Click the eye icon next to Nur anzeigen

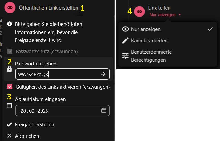point(125,29)
